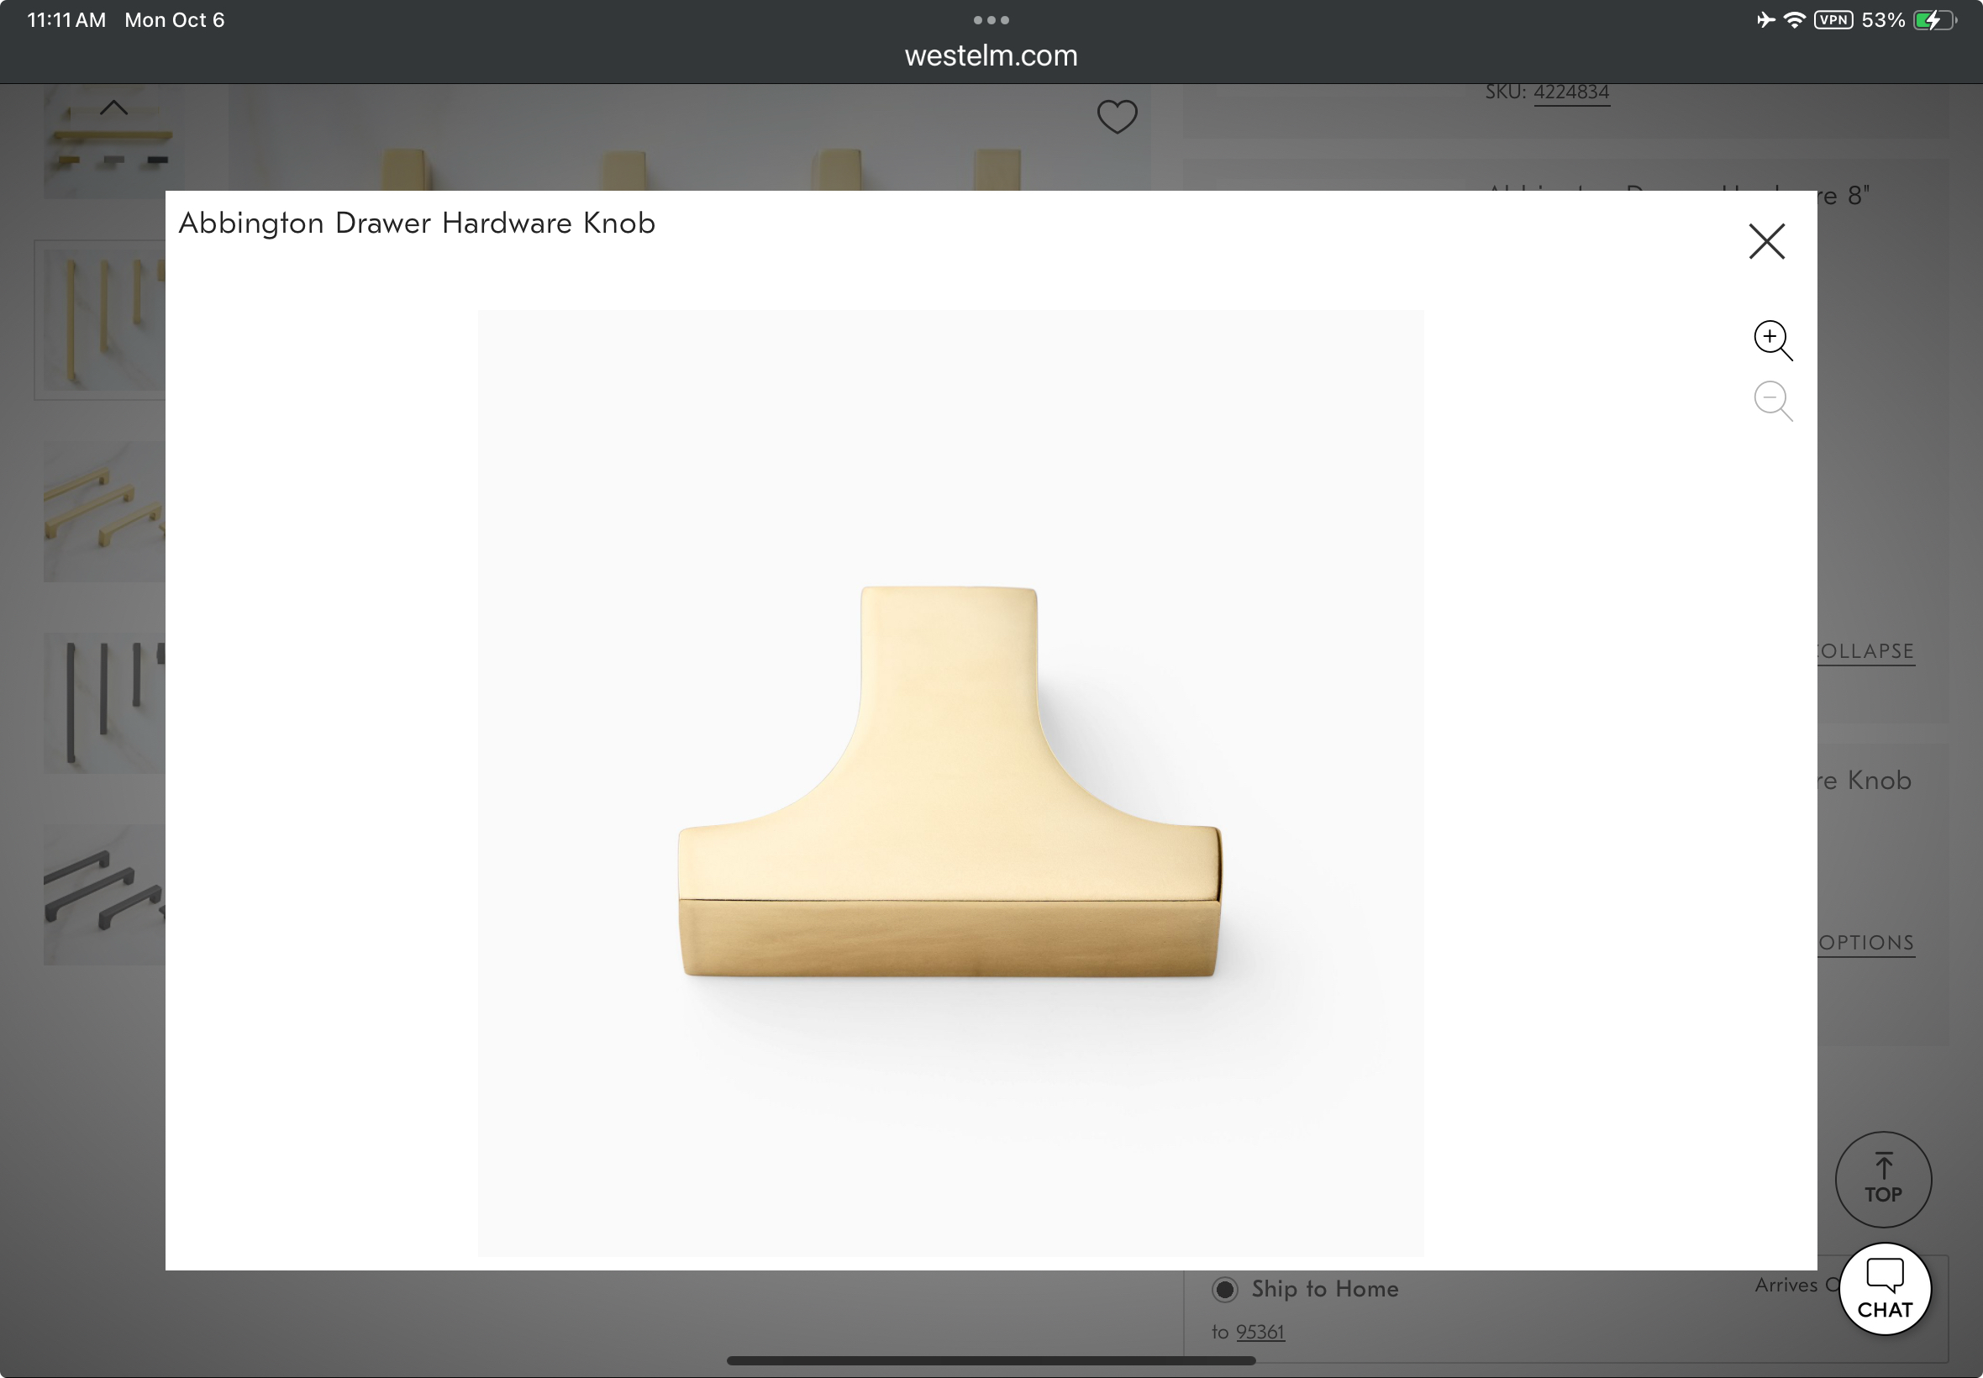
Task: Select the Ship to Home radio button
Action: [x=1225, y=1289]
